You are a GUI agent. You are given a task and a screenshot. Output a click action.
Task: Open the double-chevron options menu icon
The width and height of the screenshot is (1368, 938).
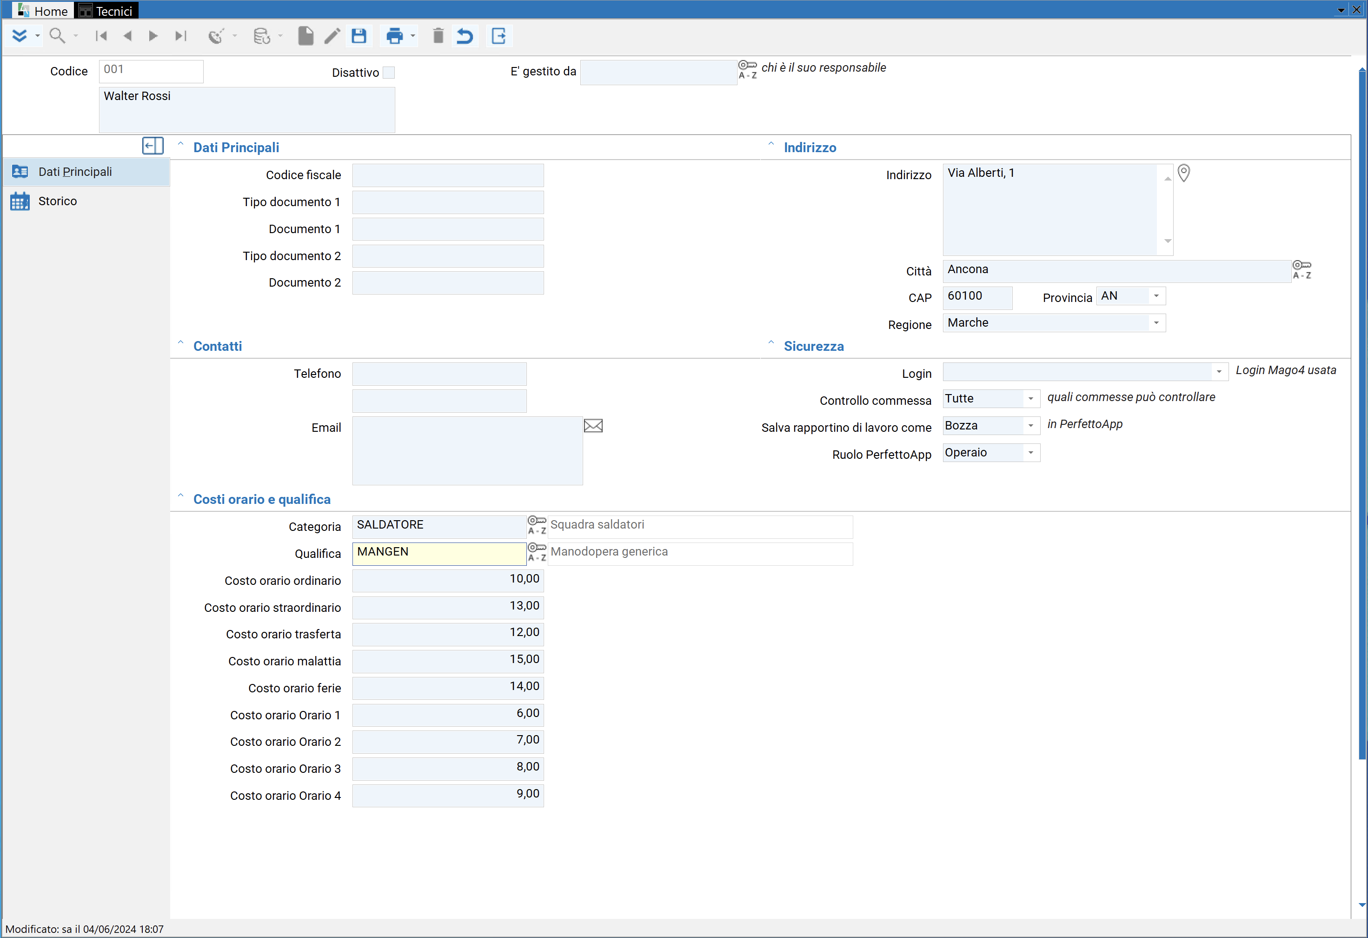click(x=20, y=36)
